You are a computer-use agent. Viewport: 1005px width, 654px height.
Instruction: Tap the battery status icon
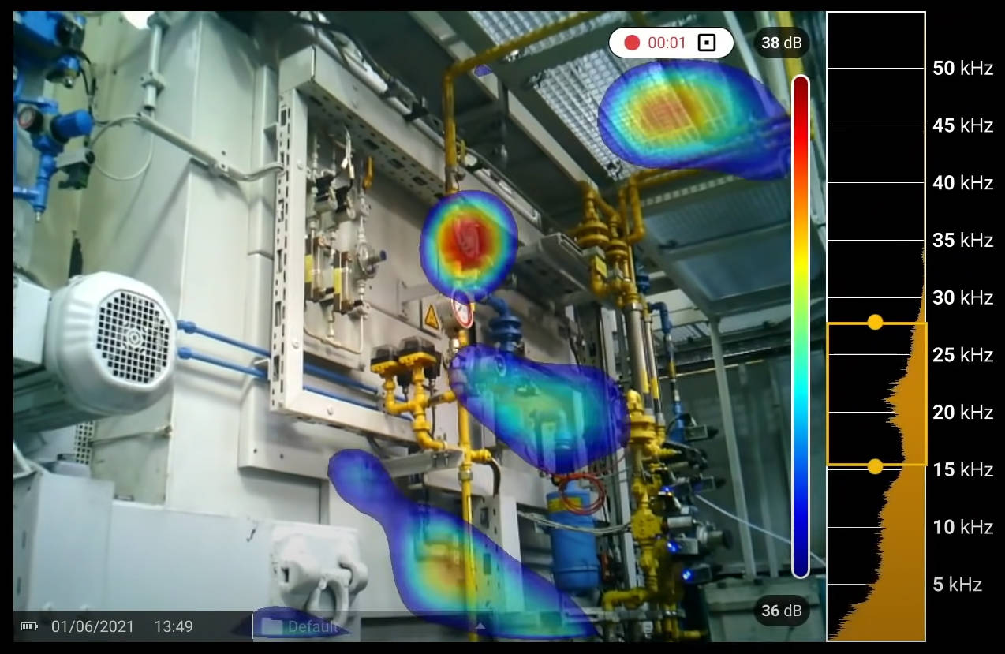[x=29, y=626]
